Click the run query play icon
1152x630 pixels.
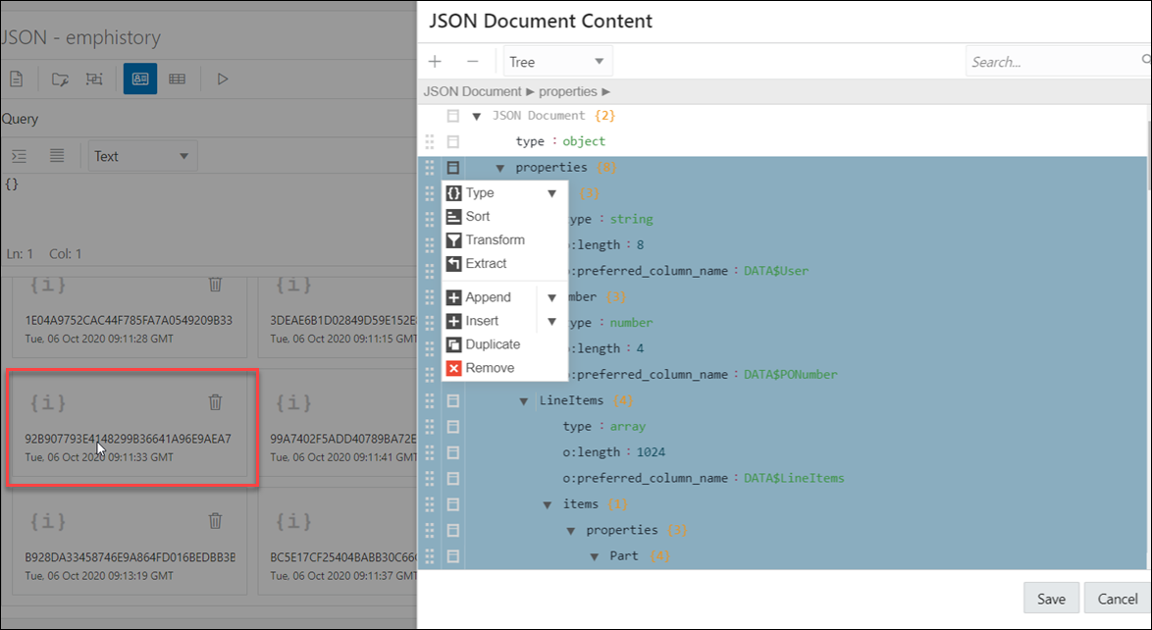point(223,79)
